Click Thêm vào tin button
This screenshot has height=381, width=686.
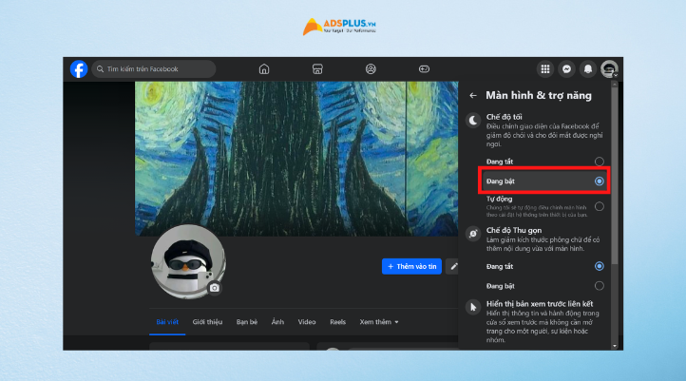pyautogui.click(x=411, y=266)
